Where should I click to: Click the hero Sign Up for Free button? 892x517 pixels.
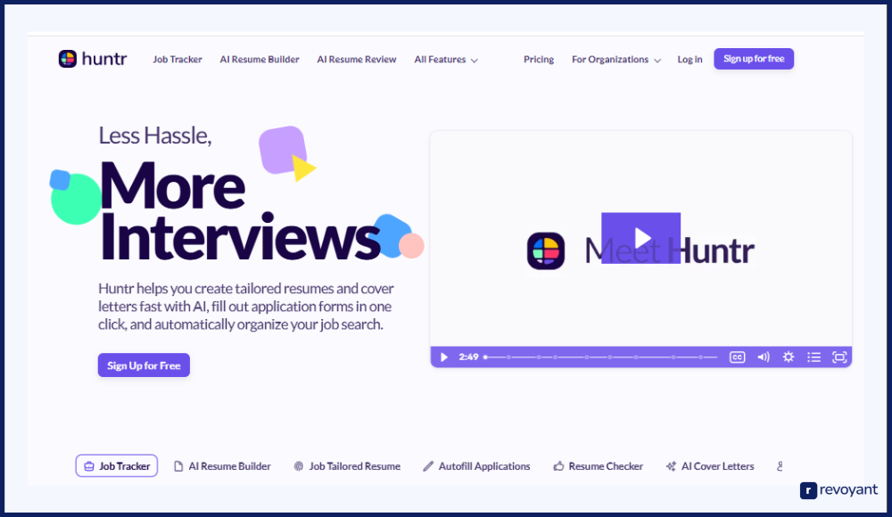(144, 365)
